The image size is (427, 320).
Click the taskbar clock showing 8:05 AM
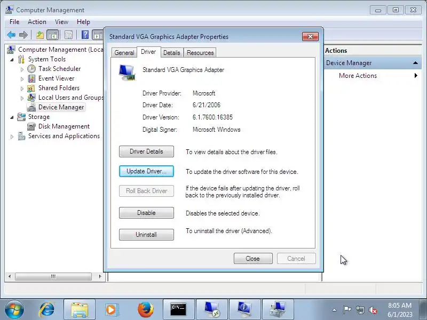pos(400,310)
